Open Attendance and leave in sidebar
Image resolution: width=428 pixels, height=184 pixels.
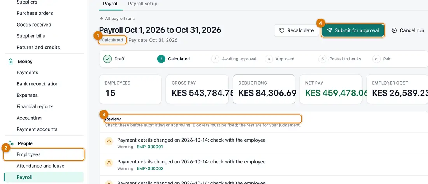click(40, 166)
